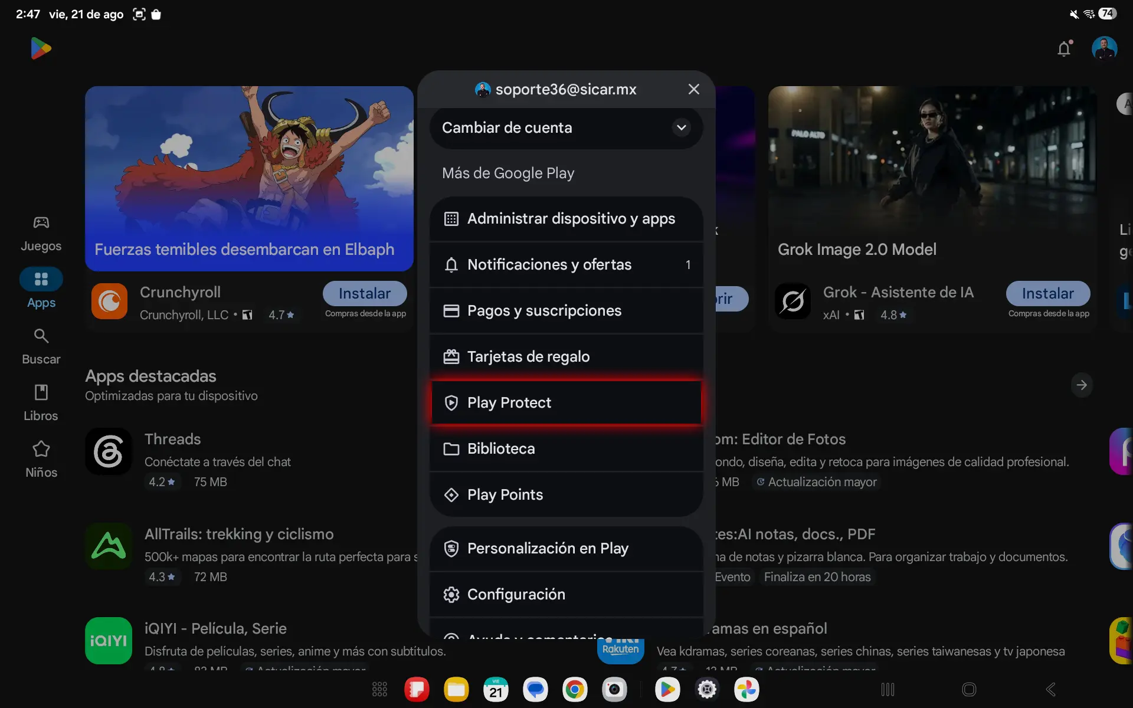
Task: Switch to Juegos tab
Action: pos(41,234)
